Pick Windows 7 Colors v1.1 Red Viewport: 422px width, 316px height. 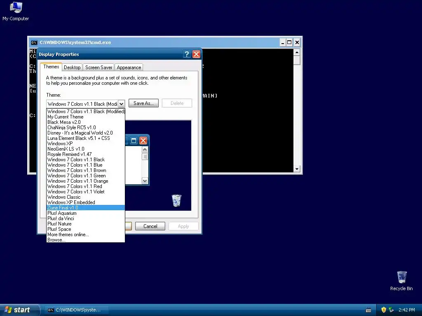coord(86,186)
